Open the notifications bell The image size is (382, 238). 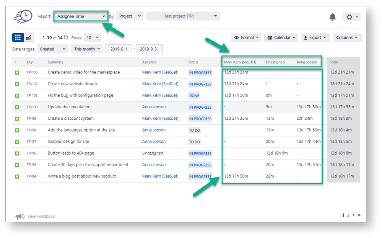click(x=333, y=17)
